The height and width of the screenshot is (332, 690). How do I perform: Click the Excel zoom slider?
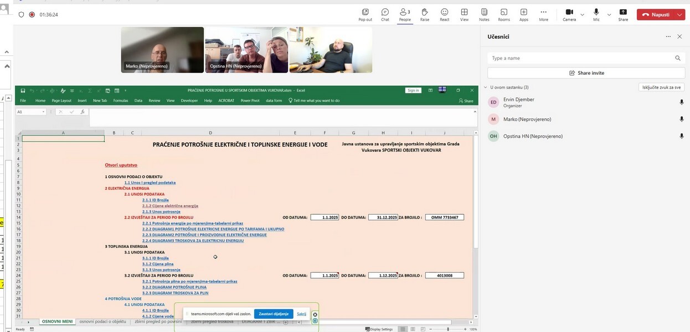click(x=447, y=329)
